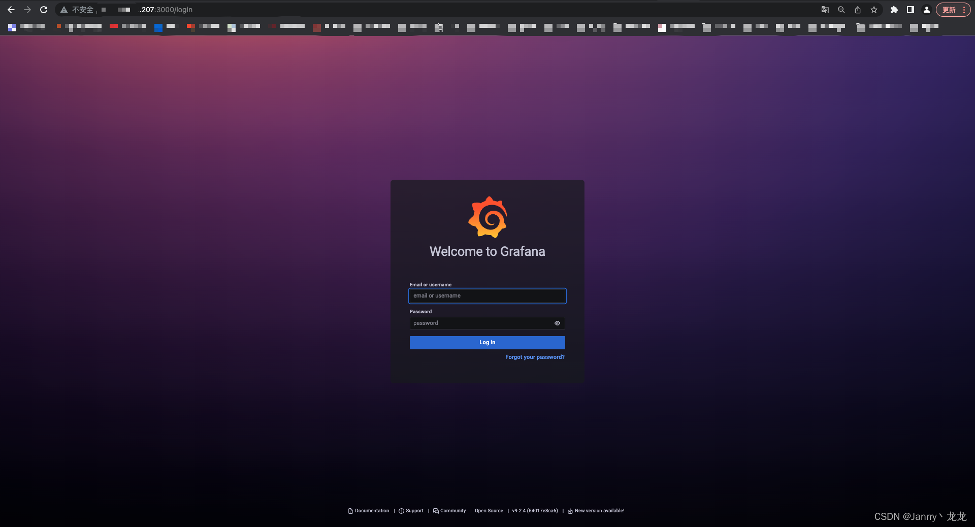Click the v9.2.4 version text
The image size is (975, 527).
[x=535, y=511]
